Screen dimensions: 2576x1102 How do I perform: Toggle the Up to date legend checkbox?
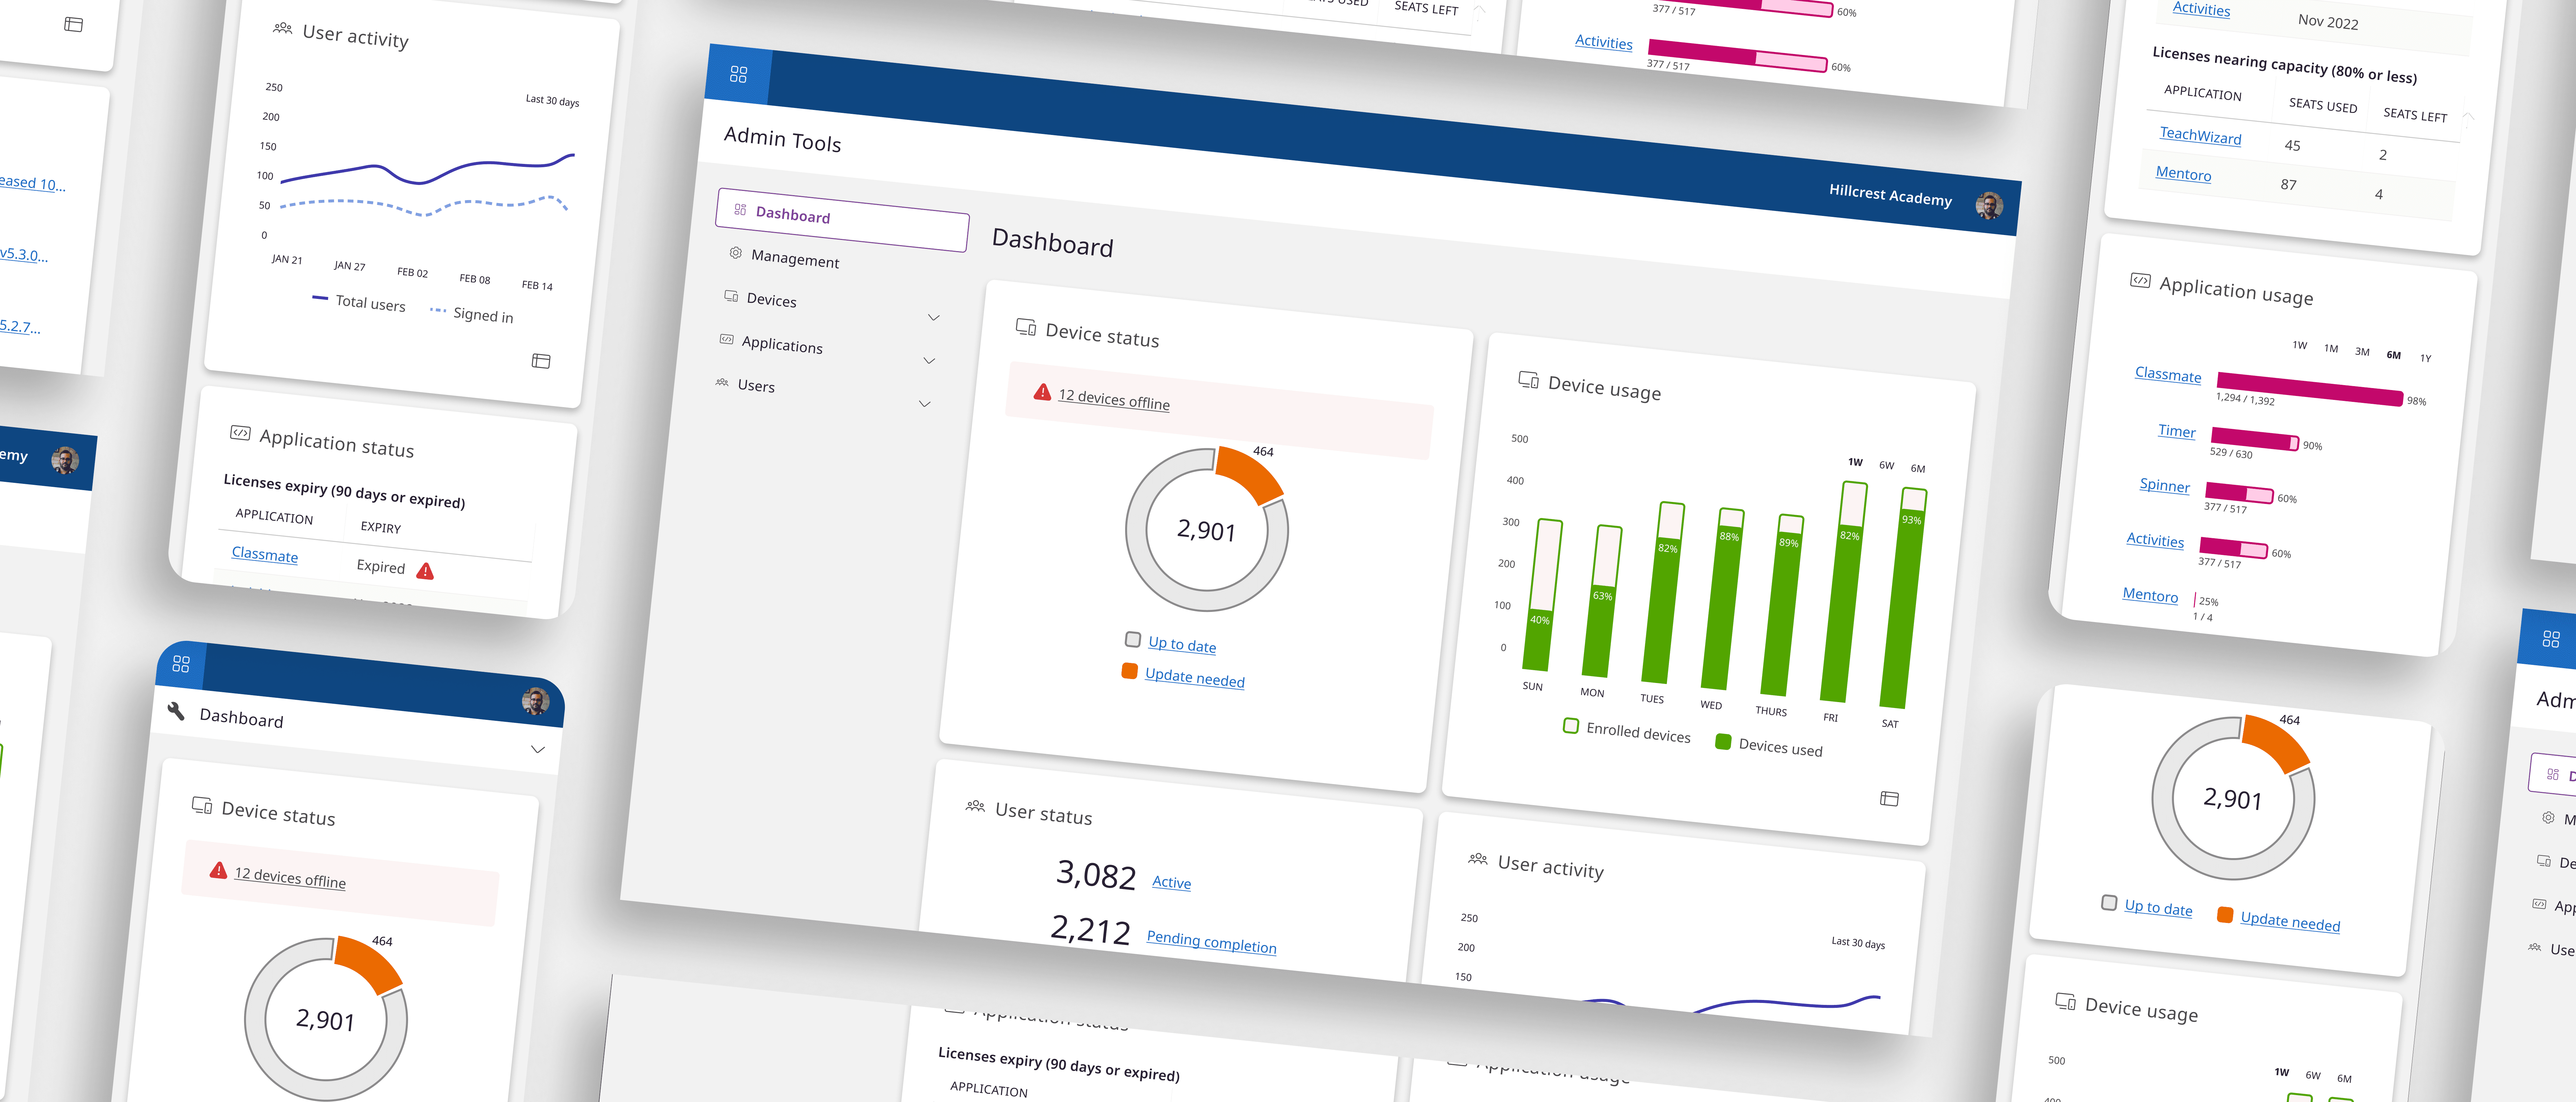[1133, 640]
